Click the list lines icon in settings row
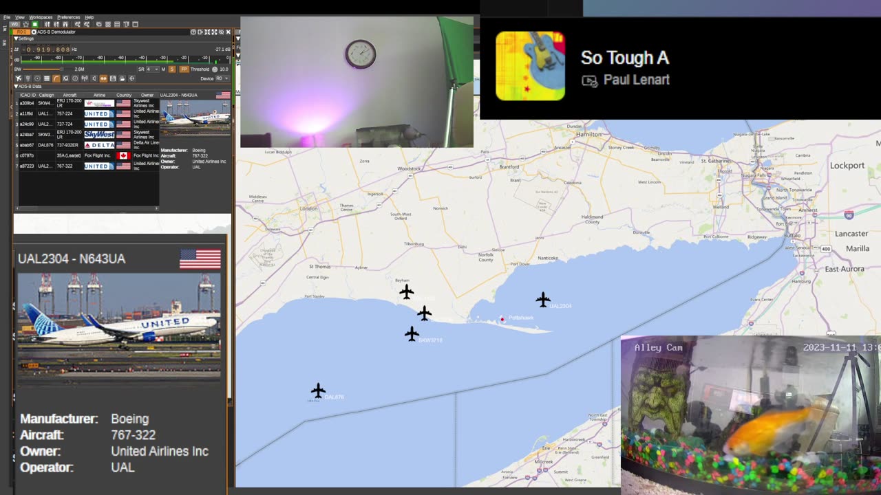881x495 pixels. click(47, 78)
